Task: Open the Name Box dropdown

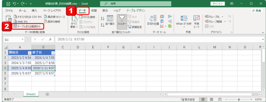Action: (23, 39)
